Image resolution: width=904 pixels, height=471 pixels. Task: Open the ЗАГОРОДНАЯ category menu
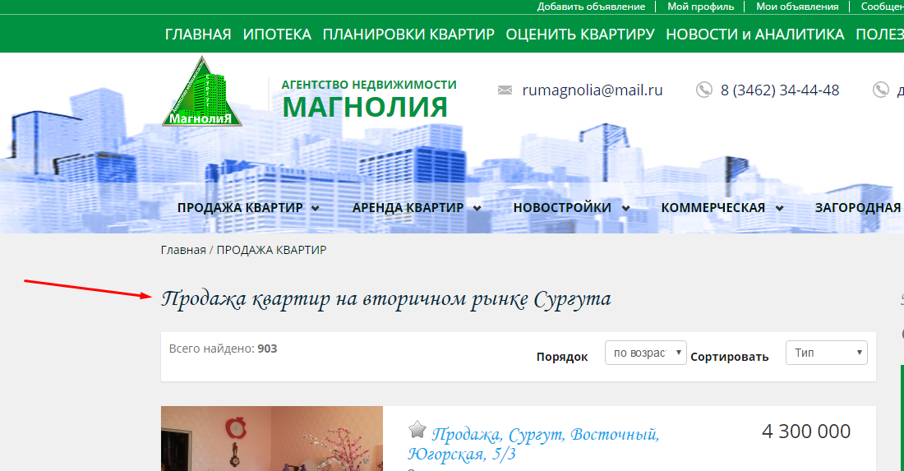point(858,207)
